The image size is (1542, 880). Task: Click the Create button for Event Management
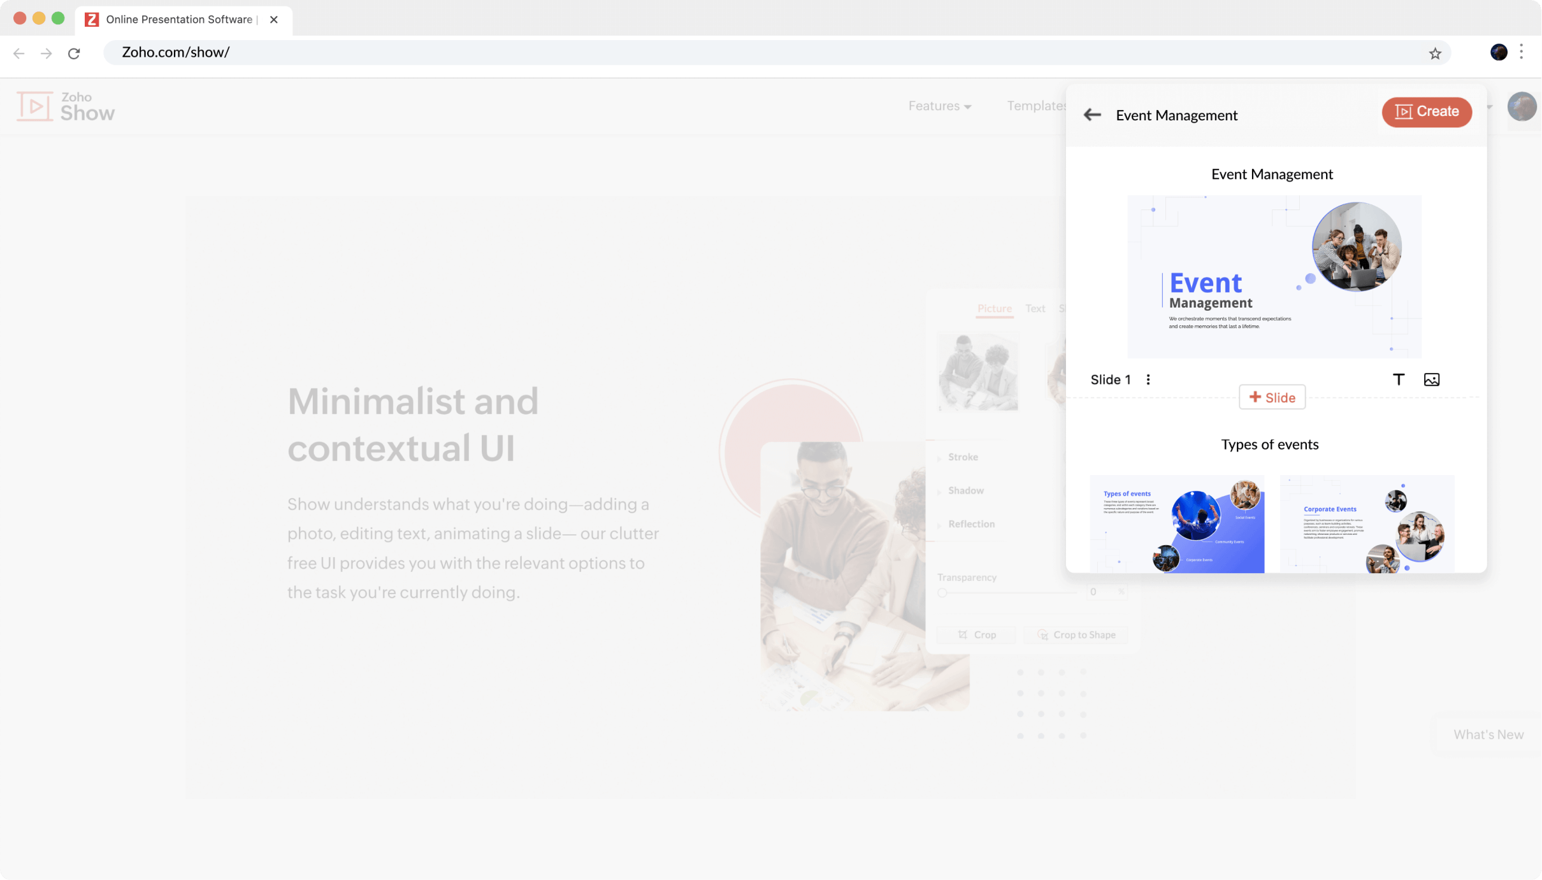(1427, 111)
